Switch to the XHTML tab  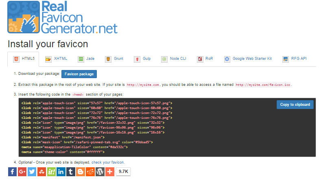tap(56, 59)
